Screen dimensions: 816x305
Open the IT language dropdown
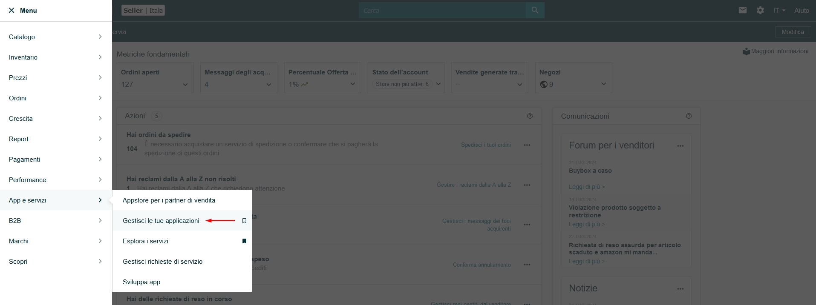click(x=779, y=10)
